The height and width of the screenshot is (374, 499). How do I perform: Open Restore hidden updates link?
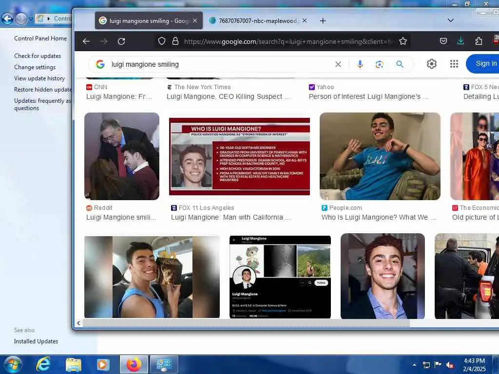(43, 90)
